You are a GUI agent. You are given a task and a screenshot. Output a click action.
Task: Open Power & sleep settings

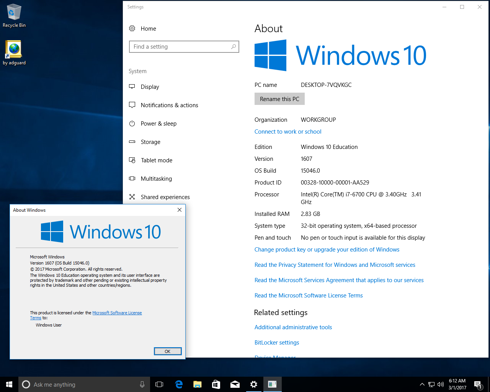(x=158, y=124)
